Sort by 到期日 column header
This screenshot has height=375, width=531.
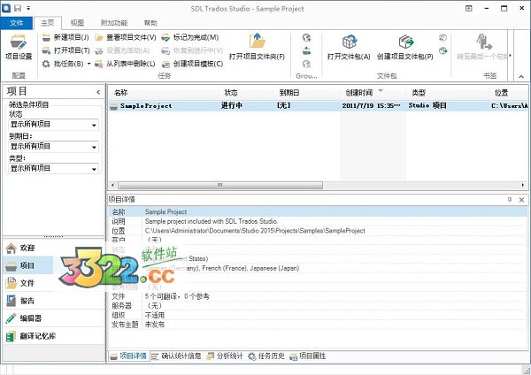coord(306,93)
